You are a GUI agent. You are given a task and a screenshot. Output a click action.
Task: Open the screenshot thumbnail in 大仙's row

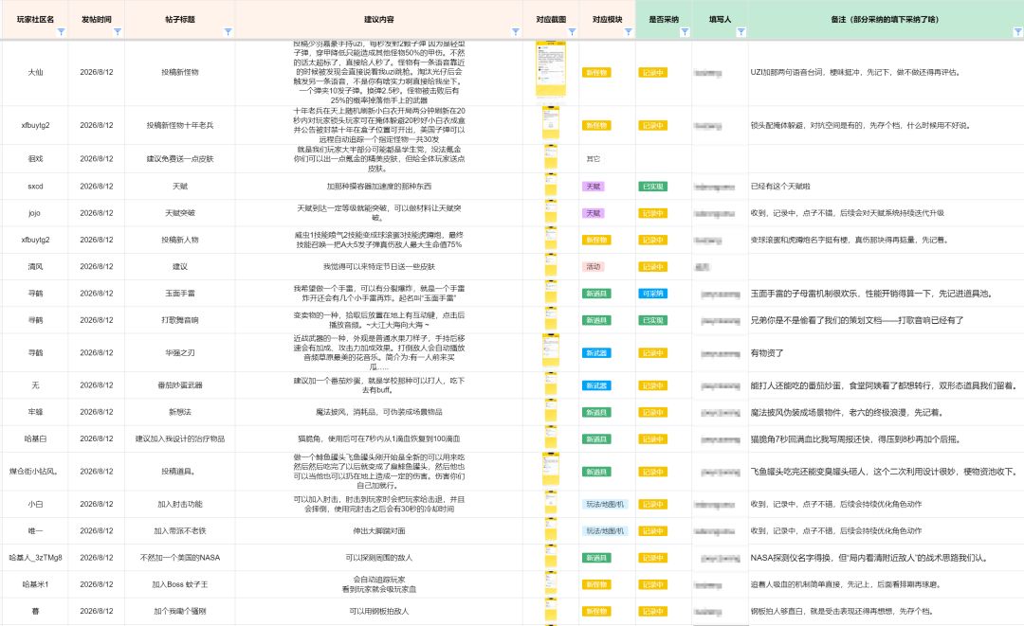(551, 68)
